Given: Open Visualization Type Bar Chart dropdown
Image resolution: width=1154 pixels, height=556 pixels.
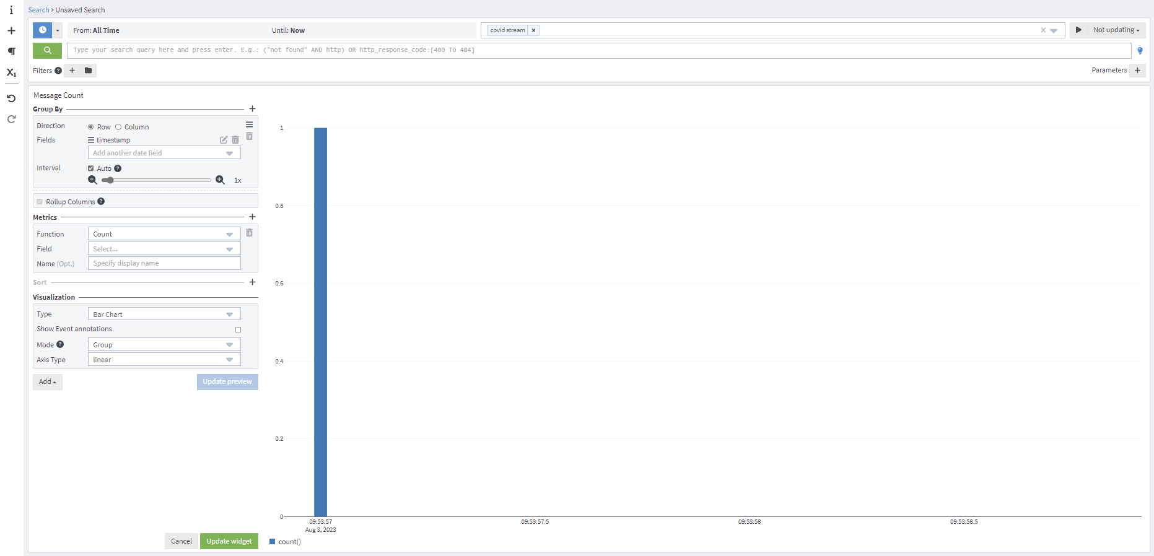Looking at the screenshot, I should [x=164, y=315].
